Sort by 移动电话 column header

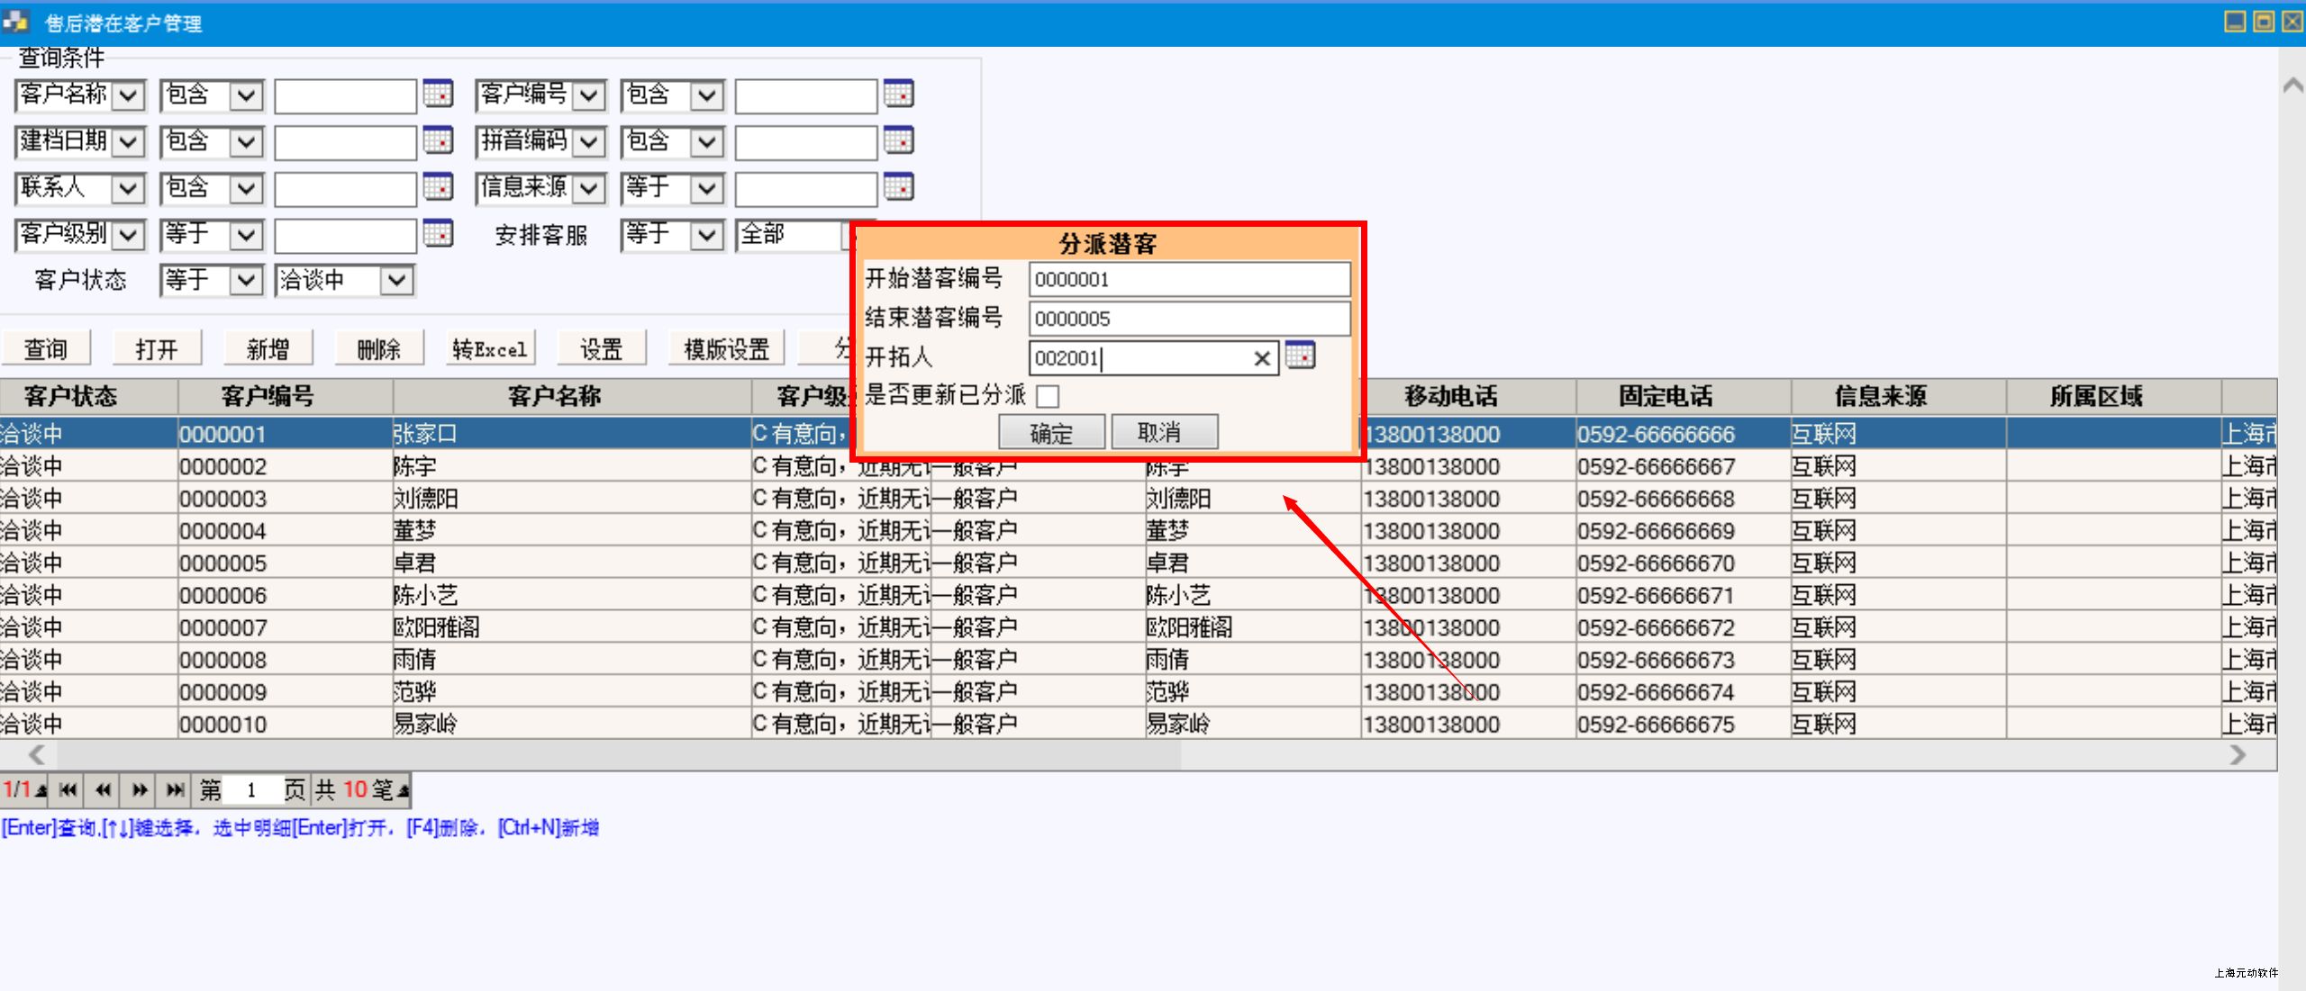click(1450, 396)
